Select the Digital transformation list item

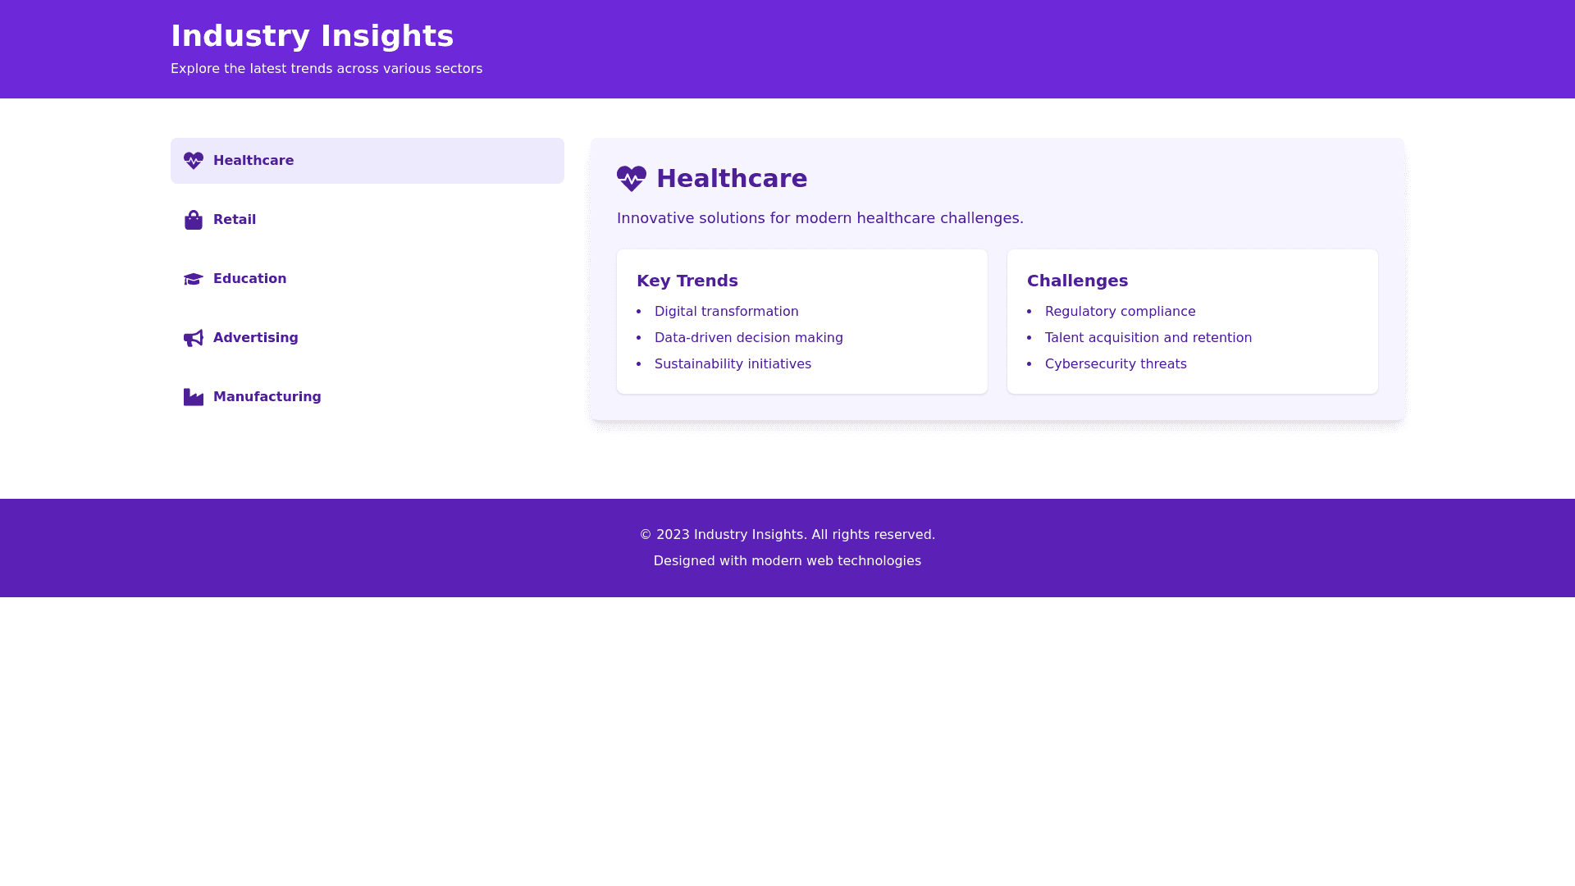(x=726, y=312)
